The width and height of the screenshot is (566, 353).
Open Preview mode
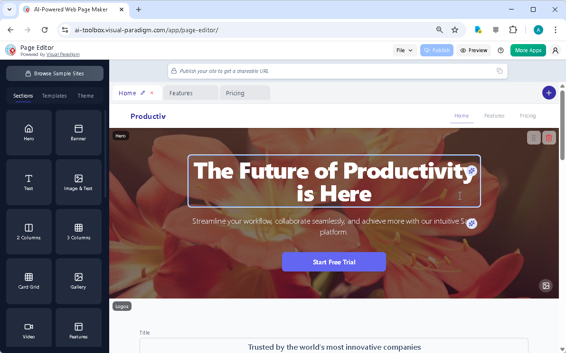(x=473, y=50)
